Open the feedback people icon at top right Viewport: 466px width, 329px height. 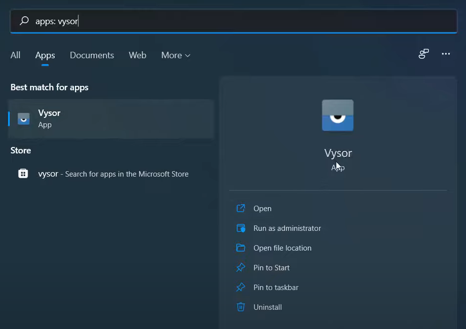click(423, 54)
